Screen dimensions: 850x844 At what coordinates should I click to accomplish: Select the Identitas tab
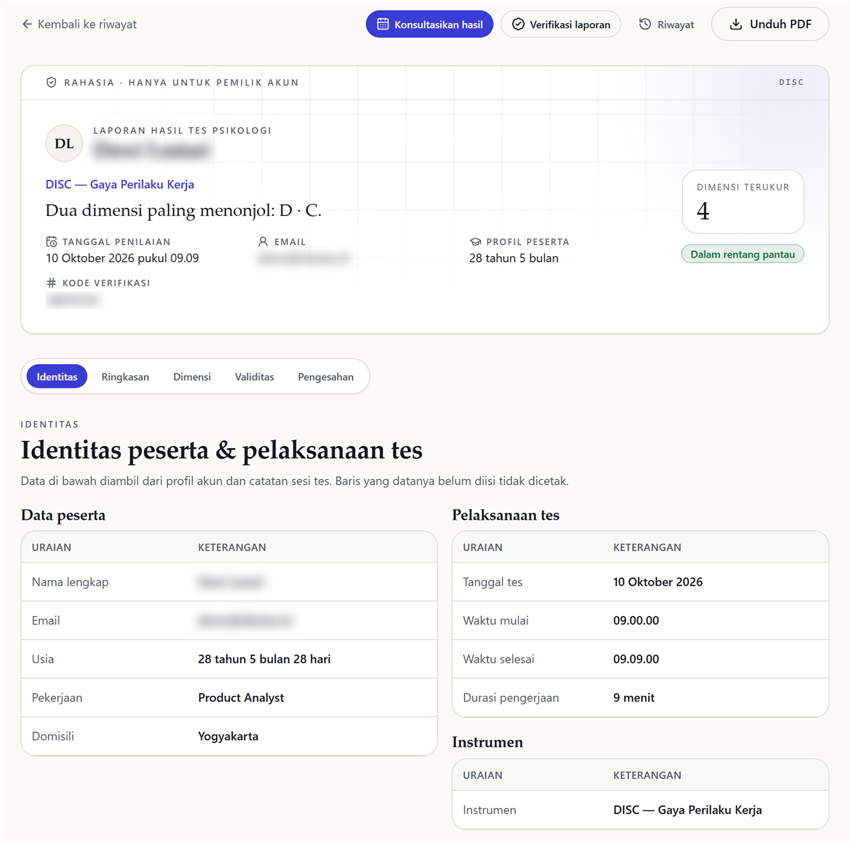(57, 377)
